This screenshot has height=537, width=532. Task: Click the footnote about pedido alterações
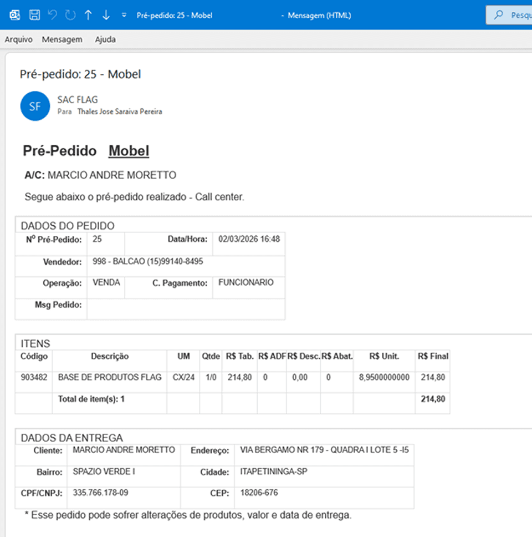188,515
